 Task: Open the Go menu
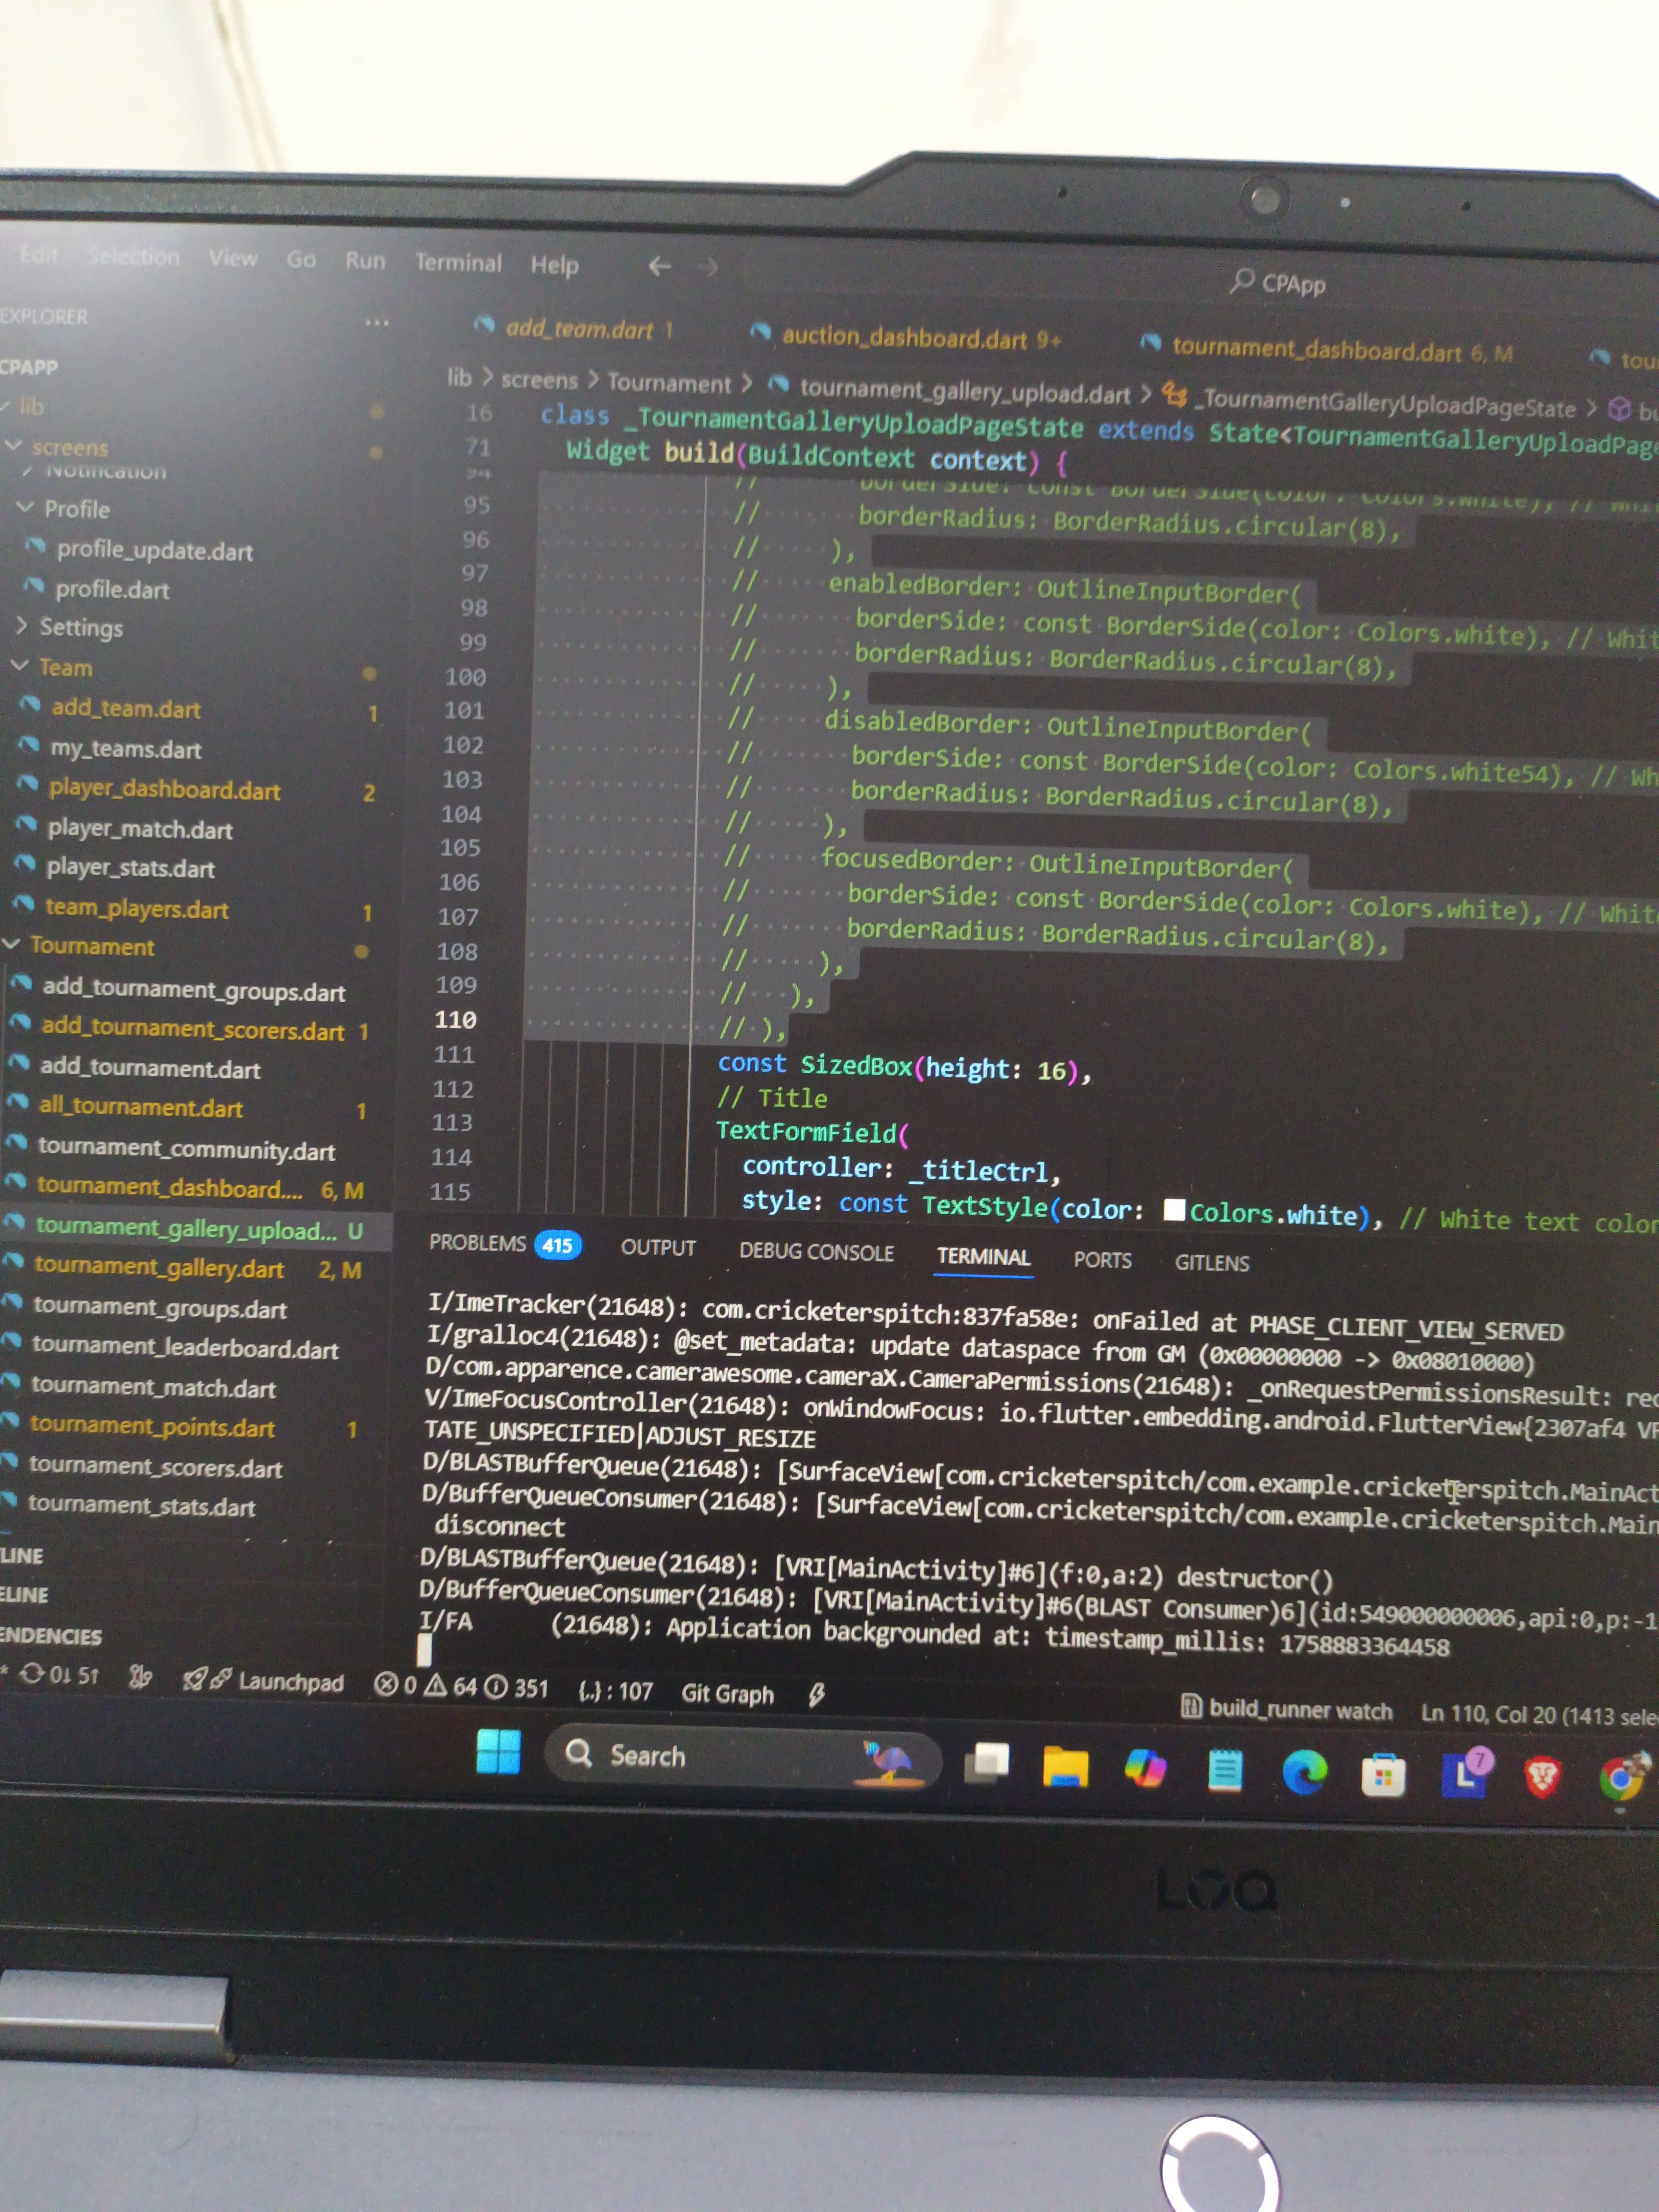301,260
